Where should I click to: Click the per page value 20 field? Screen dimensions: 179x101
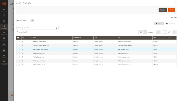coord(141,32)
